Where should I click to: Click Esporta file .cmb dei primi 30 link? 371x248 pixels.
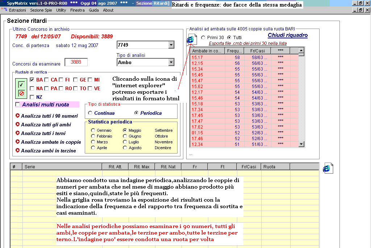(x=248, y=43)
